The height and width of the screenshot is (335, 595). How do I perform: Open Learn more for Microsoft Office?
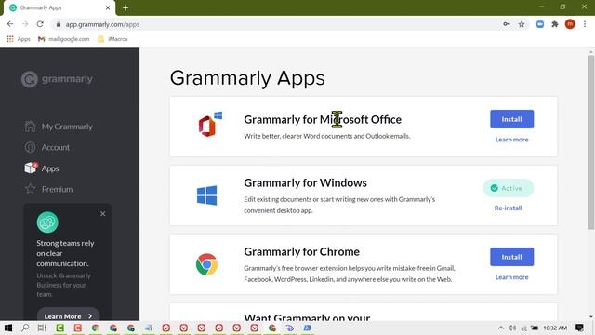pyautogui.click(x=511, y=140)
